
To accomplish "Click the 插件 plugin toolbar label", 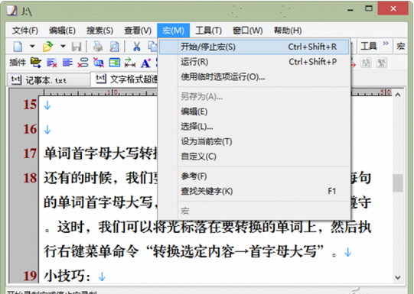I will [18, 63].
